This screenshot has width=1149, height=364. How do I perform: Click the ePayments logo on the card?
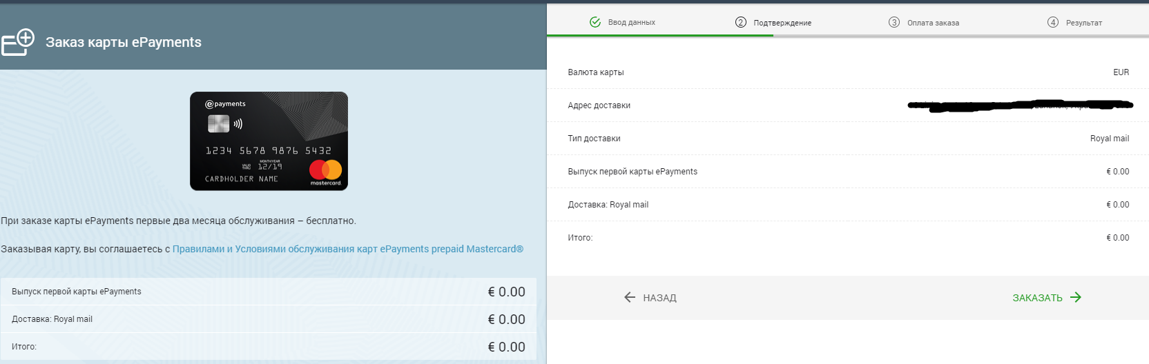(225, 104)
